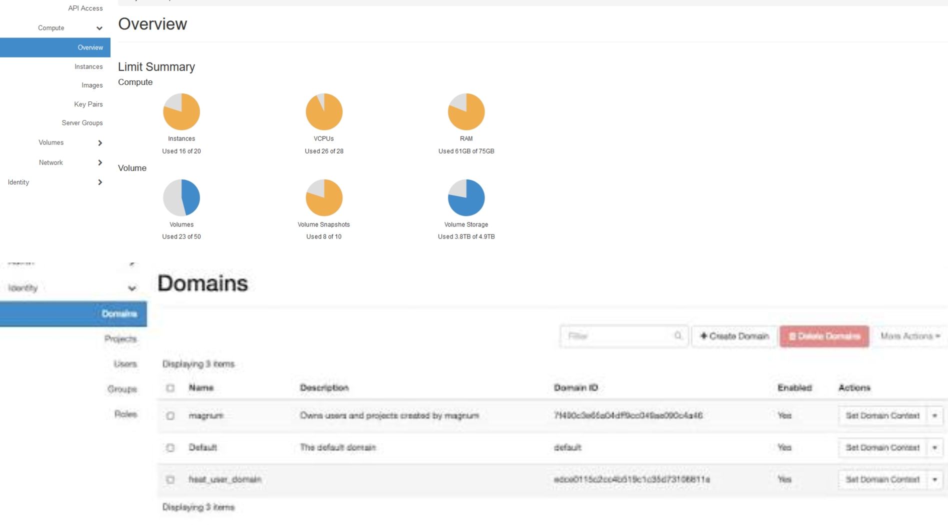Click the Volume Storage pie chart

(466, 197)
